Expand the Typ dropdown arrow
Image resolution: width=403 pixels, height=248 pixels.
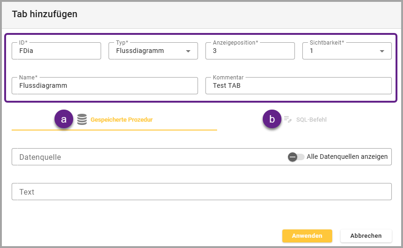click(188, 51)
